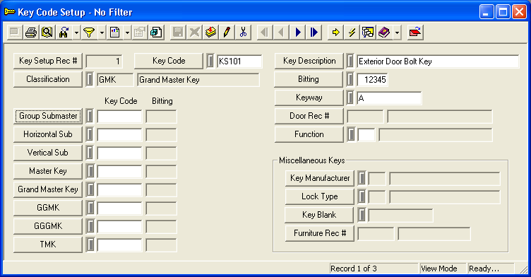Image resolution: width=531 pixels, height=277 pixels.
Task: Click the greyed-out properties icon
Action: (140, 33)
